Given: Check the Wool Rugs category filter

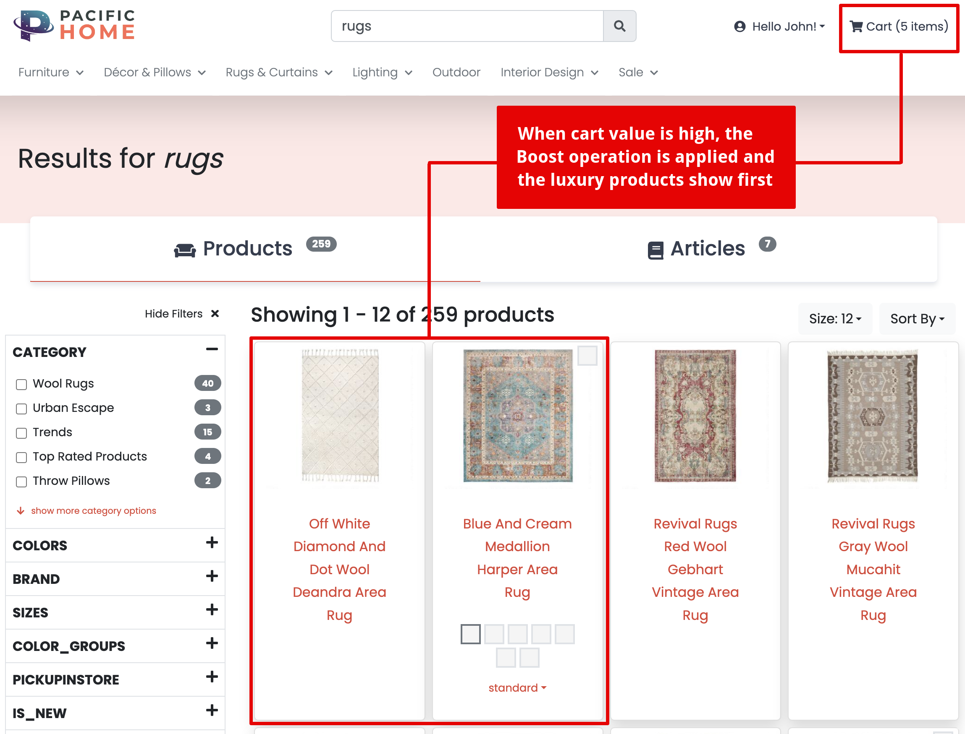Looking at the screenshot, I should pyautogui.click(x=21, y=384).
